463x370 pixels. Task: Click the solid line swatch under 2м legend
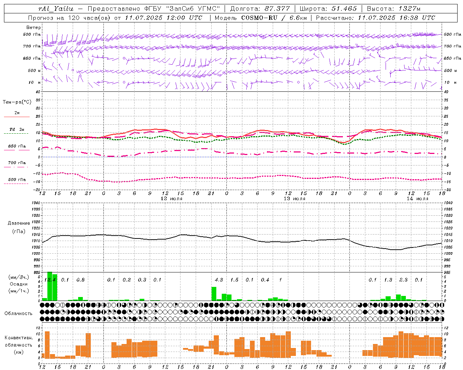[17, 117]
